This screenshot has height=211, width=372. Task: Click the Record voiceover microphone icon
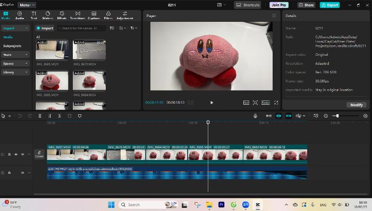click(x=255, y=116)
